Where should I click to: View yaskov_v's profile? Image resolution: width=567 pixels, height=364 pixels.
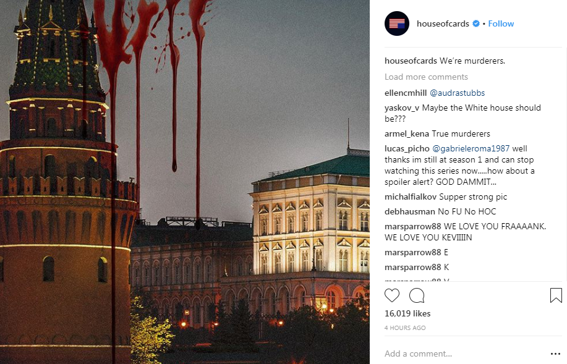(402, 108)
